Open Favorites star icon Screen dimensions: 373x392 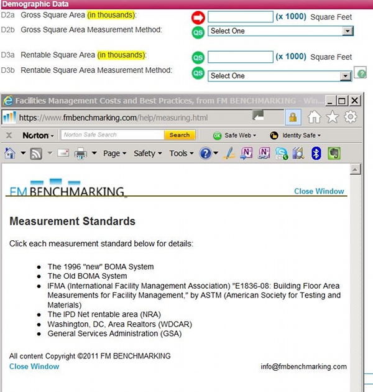(x=332, y=117)
